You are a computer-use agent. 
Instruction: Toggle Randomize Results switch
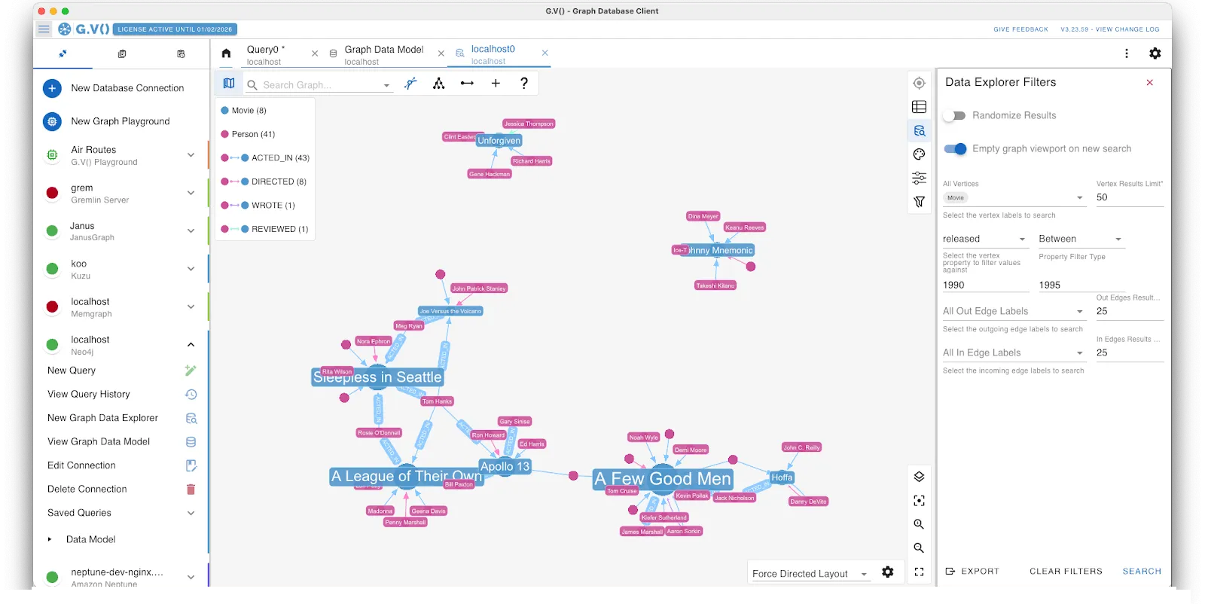coord(955,116)
